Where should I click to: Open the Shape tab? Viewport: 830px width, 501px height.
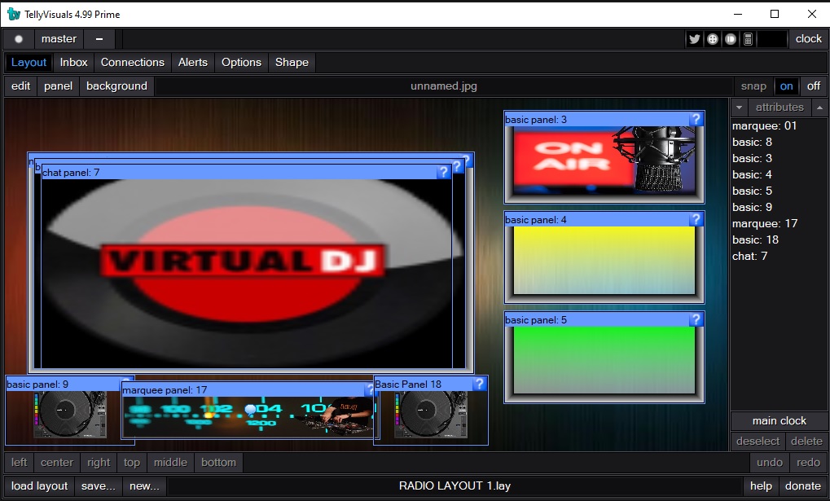coord(292,63)
